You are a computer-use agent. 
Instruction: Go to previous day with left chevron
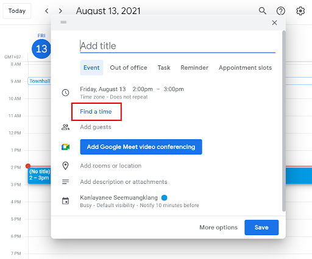pos(47,11)
